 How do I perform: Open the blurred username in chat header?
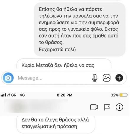(x=36, y=106)
